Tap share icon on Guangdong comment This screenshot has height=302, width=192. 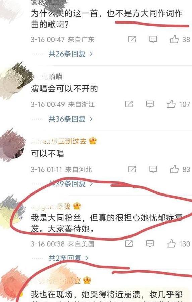[x=132, y=39]
